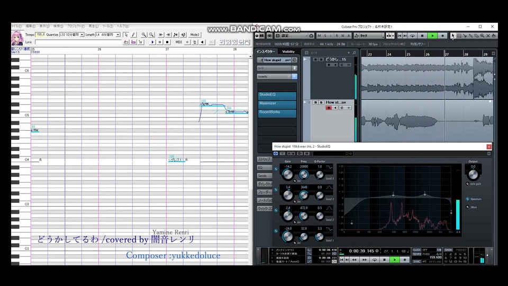
Task: Click play in Cubase transport panel
Action: coord(395,260)
